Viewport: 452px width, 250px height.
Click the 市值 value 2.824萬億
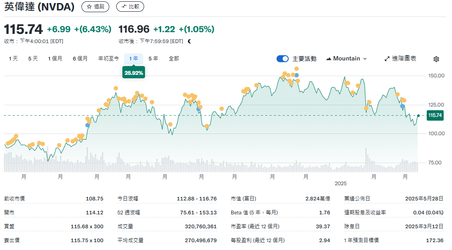coord(318,199)
